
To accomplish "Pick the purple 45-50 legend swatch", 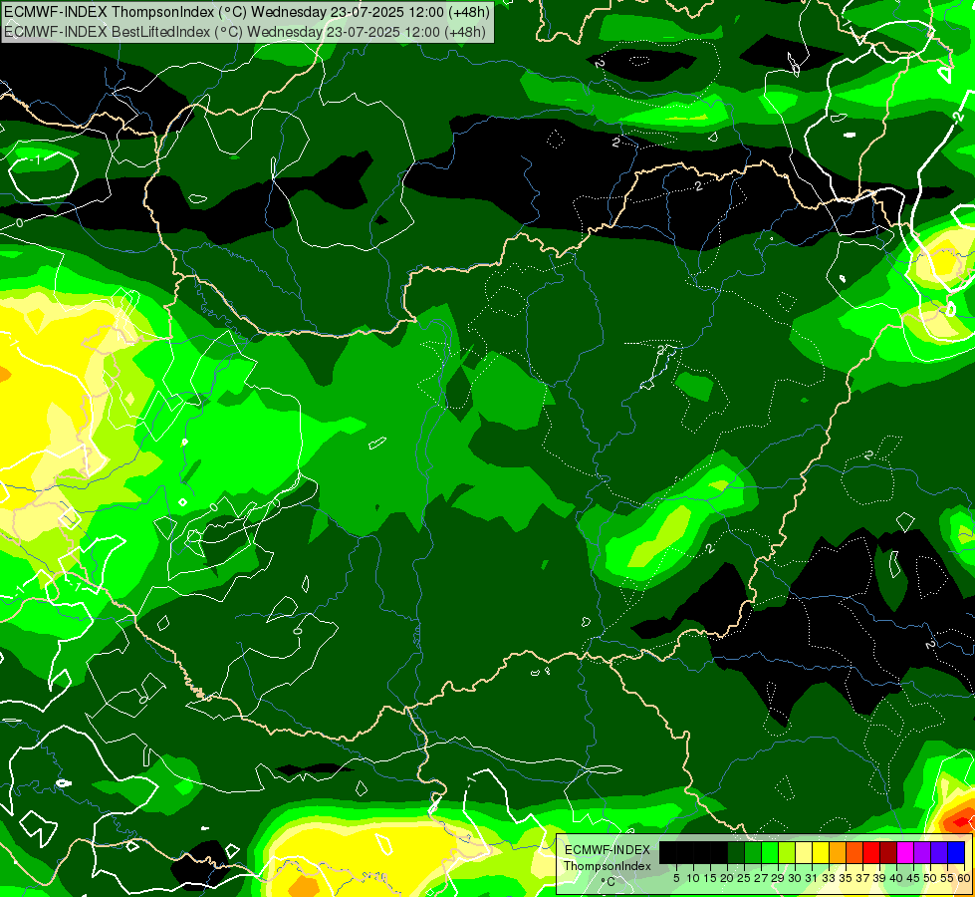I will tap(922, 852).
